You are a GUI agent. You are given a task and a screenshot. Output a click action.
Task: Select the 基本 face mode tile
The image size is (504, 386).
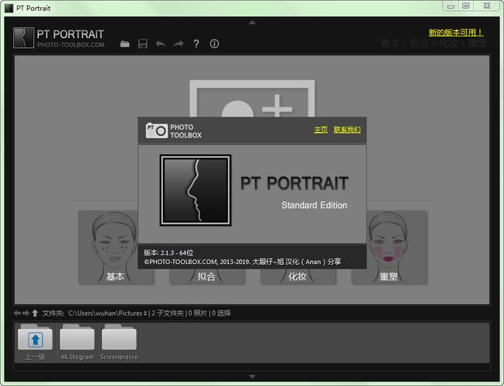click(116, 247)
